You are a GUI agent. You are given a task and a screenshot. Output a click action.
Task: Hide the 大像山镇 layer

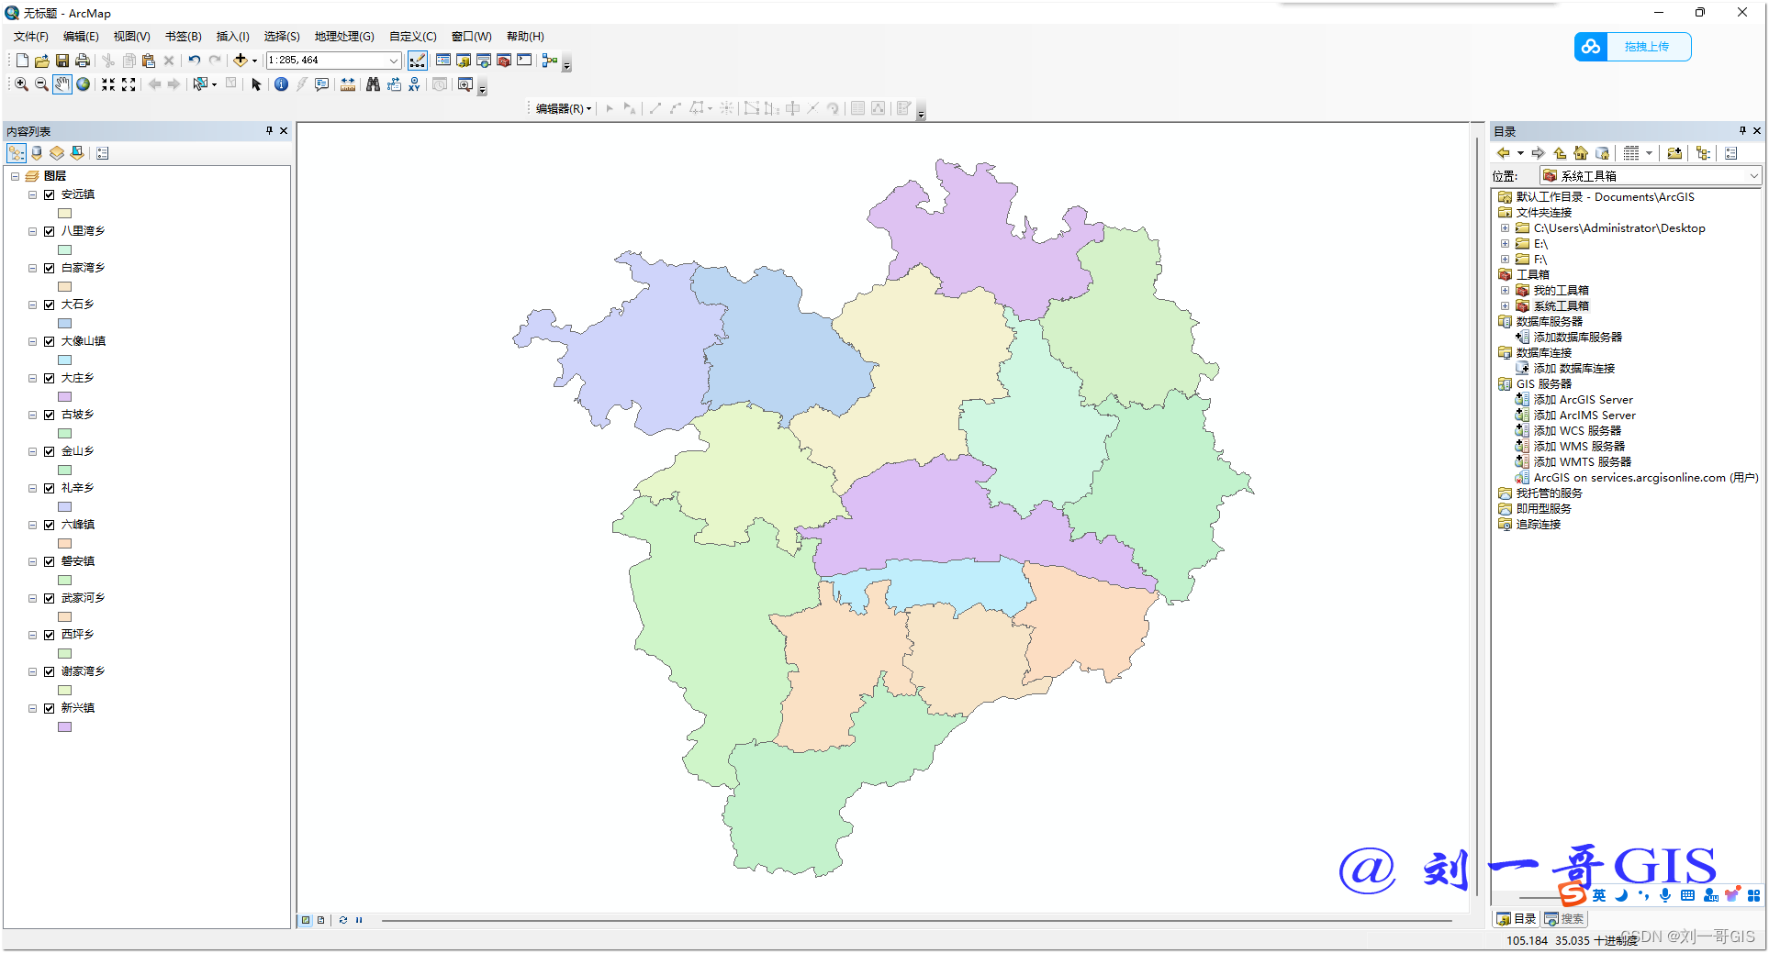(x=50, y=341)
